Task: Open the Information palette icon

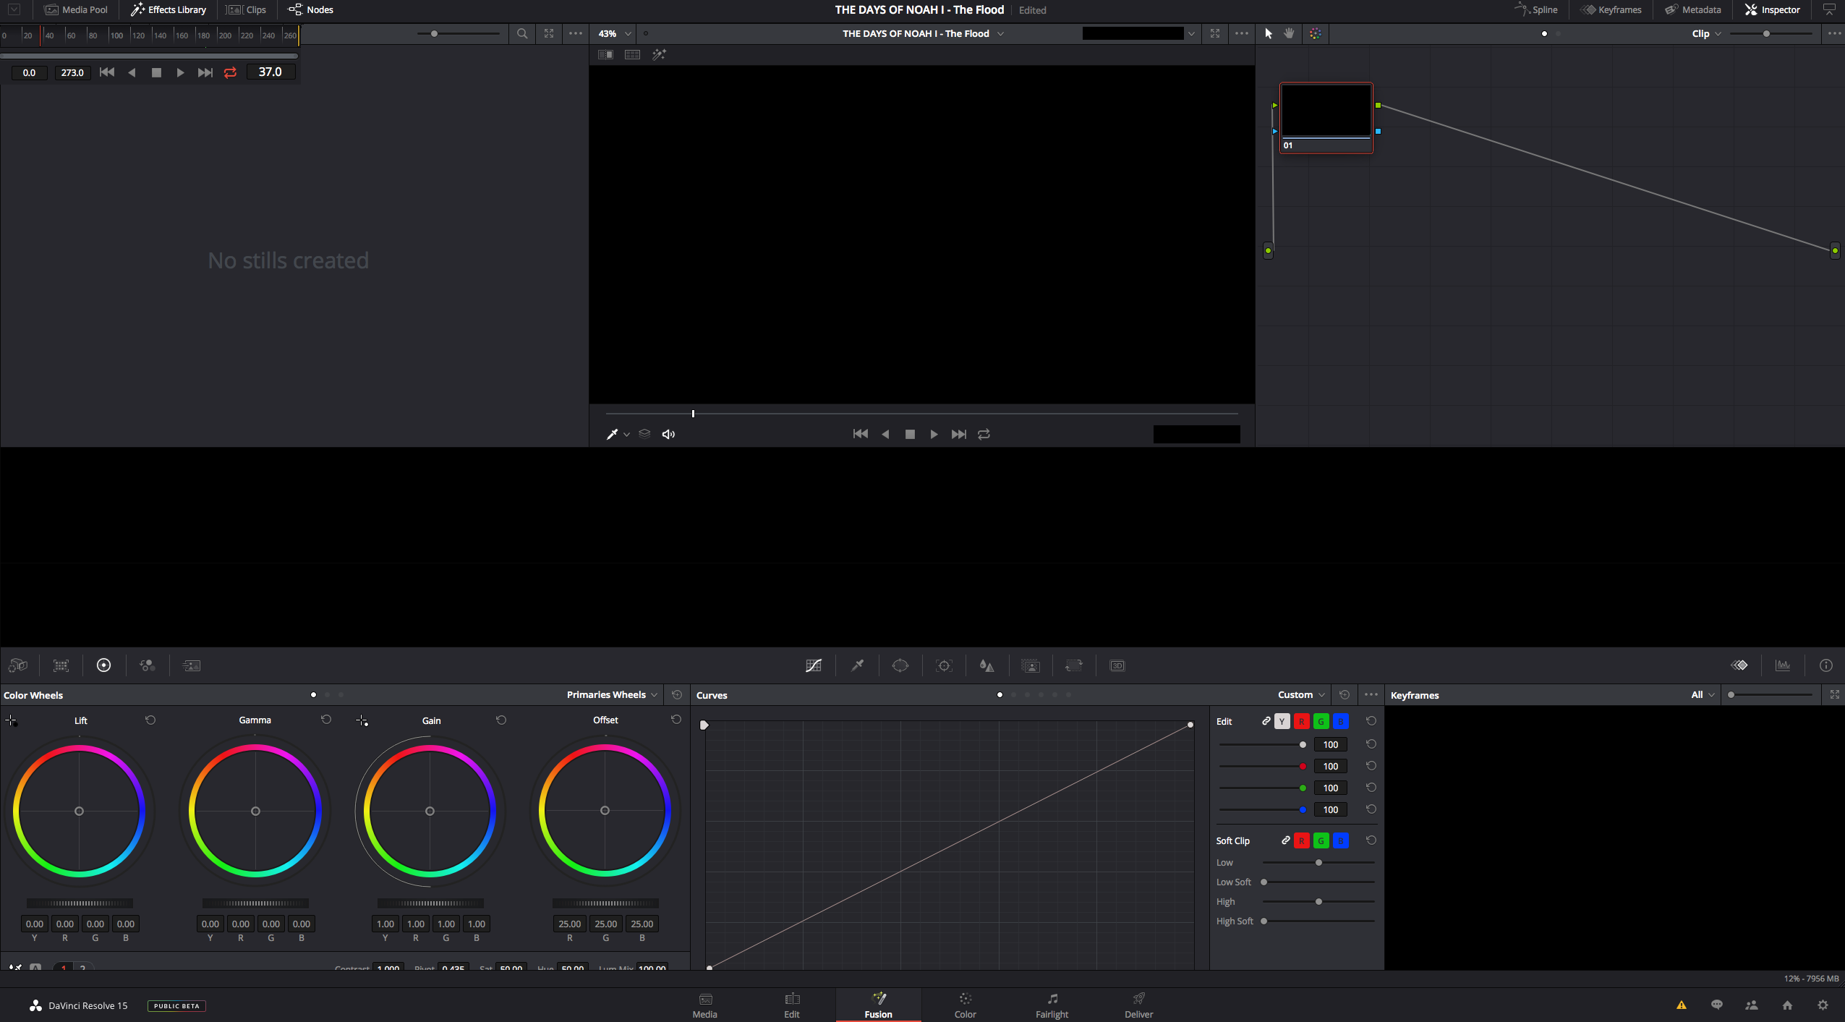Action: click(x=1826, y=665)
